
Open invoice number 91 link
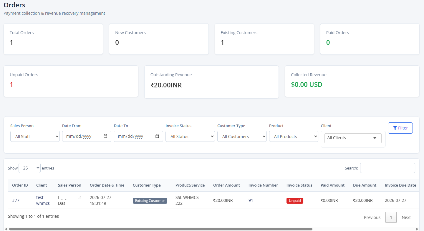click(251, 200)
